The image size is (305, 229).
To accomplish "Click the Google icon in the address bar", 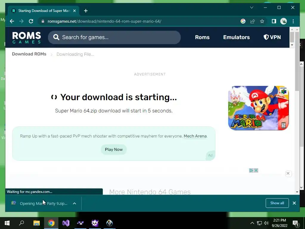I will click(243, 21).
